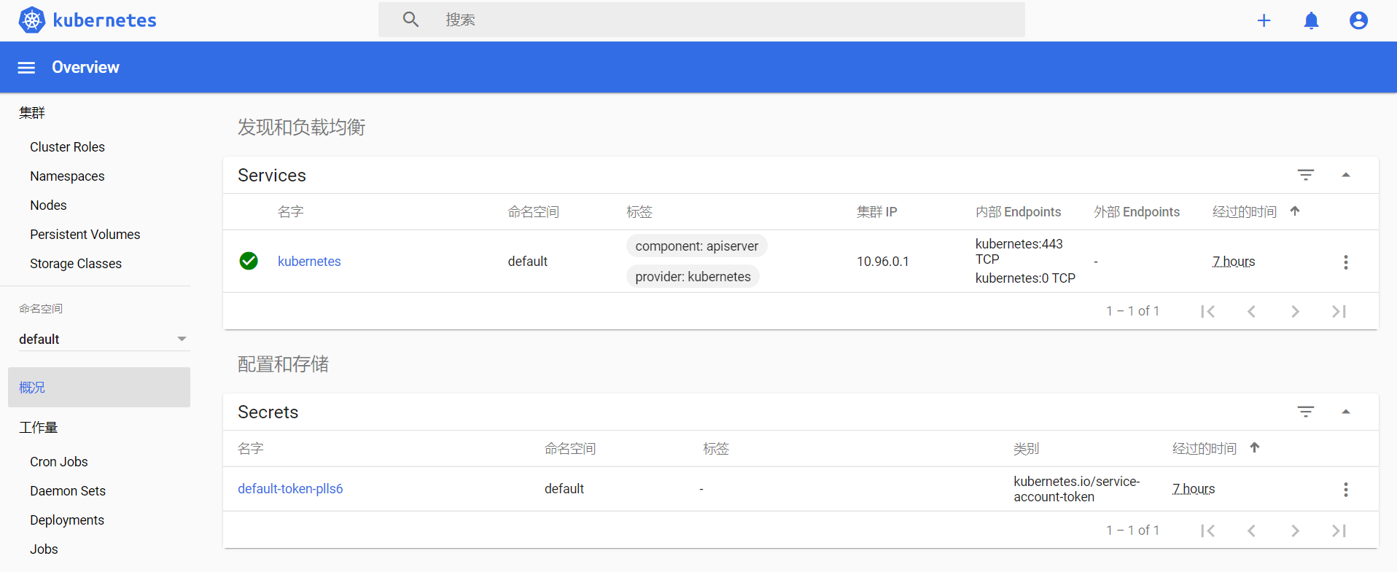Screen dimensions: 1397x572
Task: Open Cluster Roles in sidebar
Action: (67, 147)
